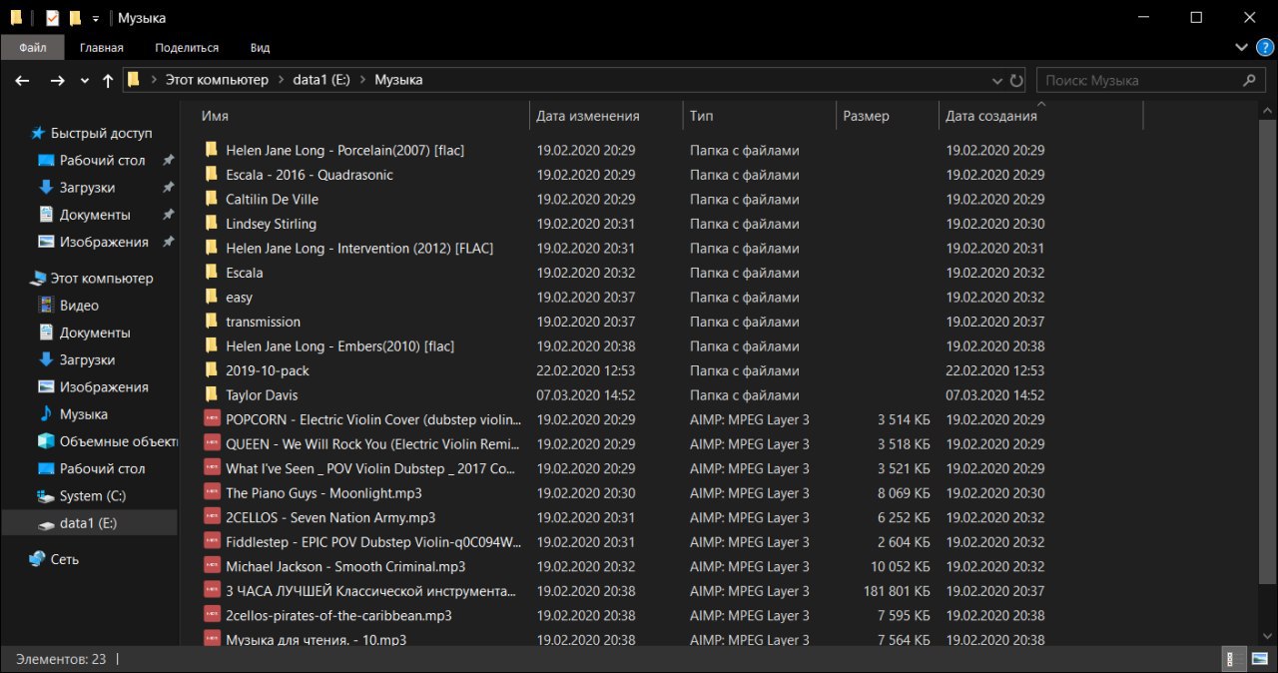Go up one folder level arrow

pos(108,81)
